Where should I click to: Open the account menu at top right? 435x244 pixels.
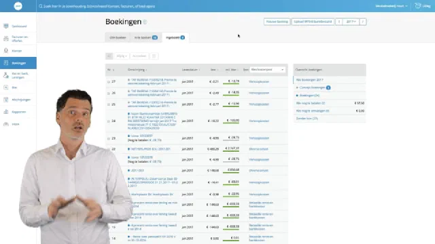coord(391,6)
